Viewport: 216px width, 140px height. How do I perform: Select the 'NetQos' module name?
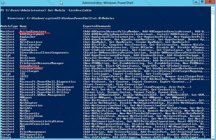(x=25, y=111)
